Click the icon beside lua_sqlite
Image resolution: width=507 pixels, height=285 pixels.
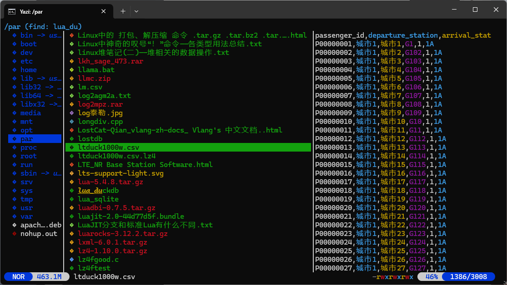72,199
